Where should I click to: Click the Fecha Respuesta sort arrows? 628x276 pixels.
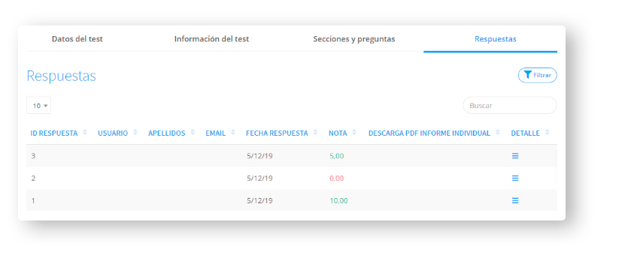[x=316, y=132]
